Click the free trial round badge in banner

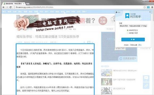pyautogui.click(x=103, y=21)
